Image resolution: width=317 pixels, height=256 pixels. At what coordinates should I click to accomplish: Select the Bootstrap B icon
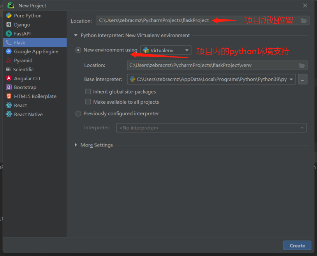(x=9, y=87)
